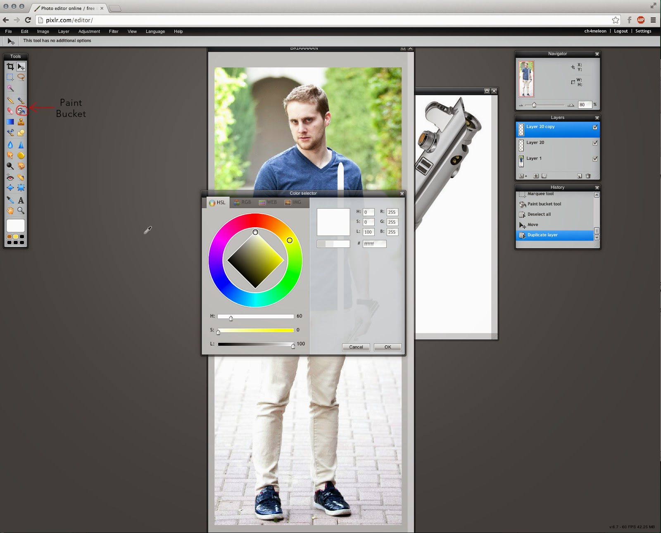Switch to WEB tab in Color selector

point(268,202)
